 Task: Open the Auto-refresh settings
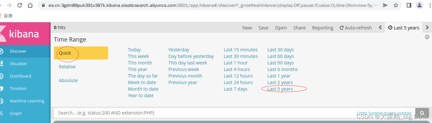[x=356, y=28]
